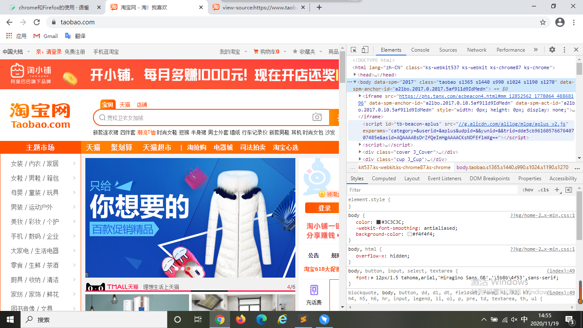Switch to the Performance tab

[510, 50]
